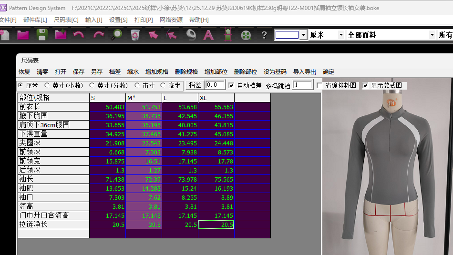Click the 增加规格 button
Viewport: 453px width, 255px height.
157,72
